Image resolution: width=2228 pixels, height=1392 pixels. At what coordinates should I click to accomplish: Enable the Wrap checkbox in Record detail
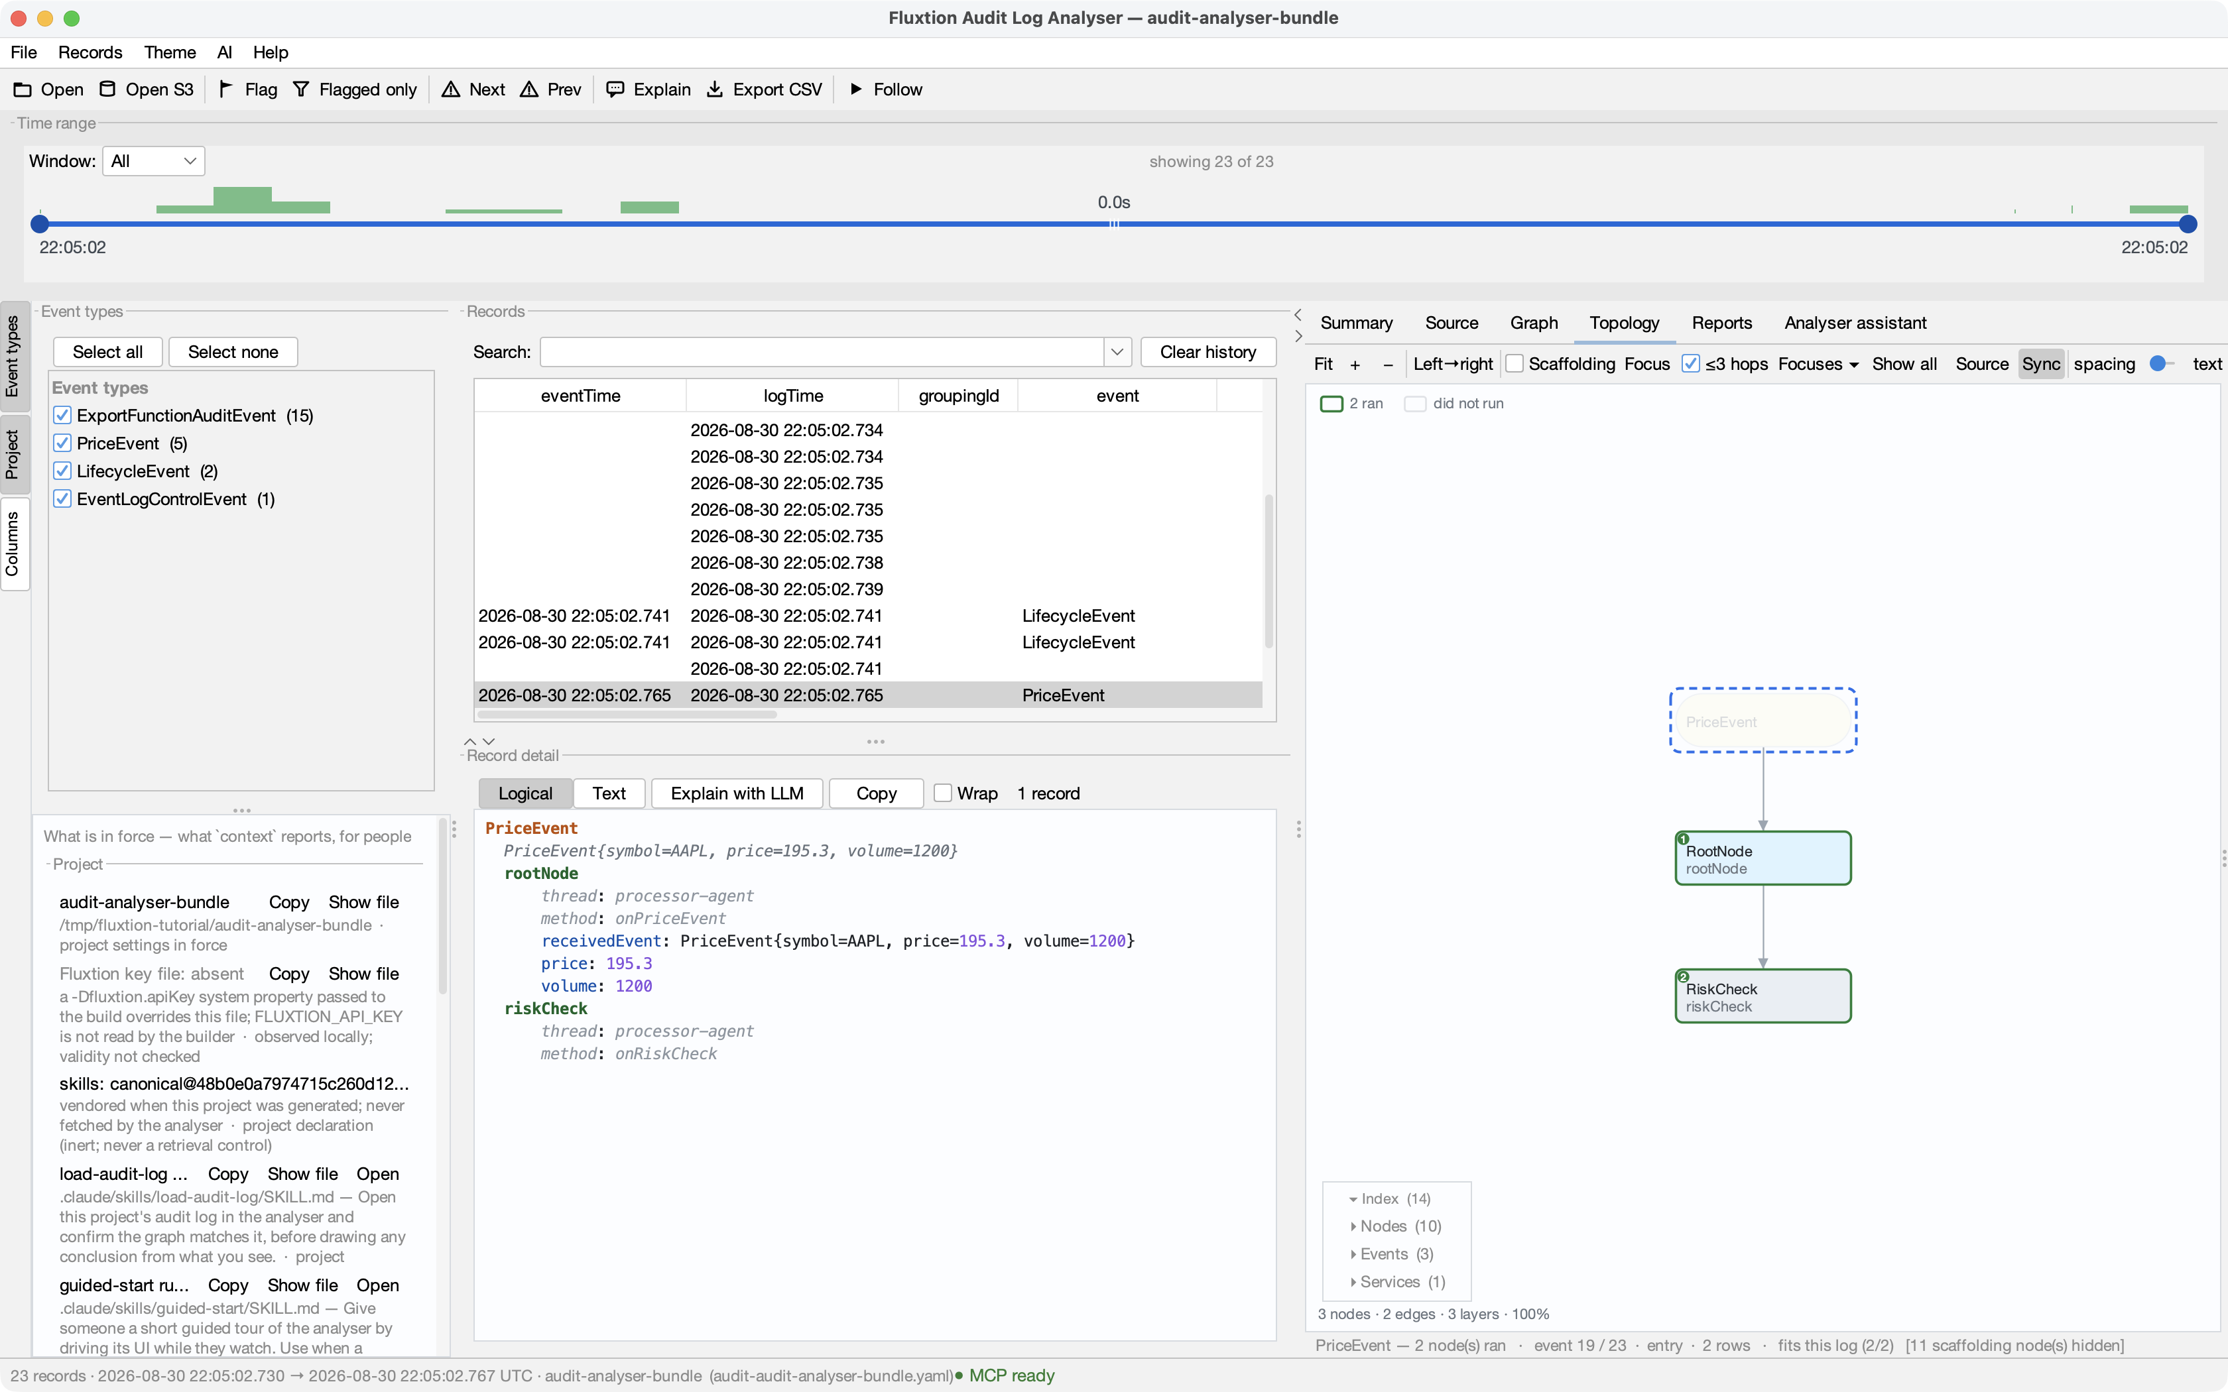(943, 793)
